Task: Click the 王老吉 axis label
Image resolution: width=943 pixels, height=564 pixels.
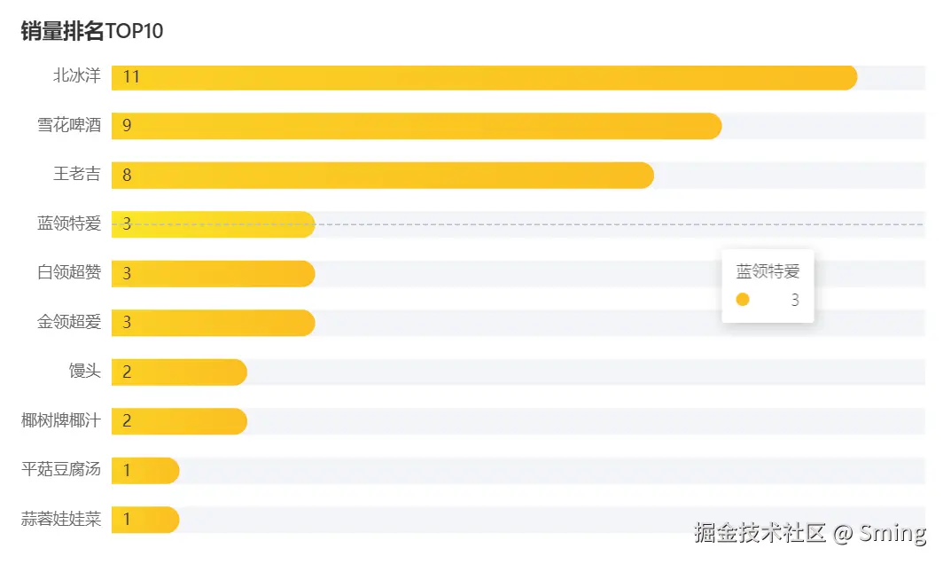Action: coord(77,175)
